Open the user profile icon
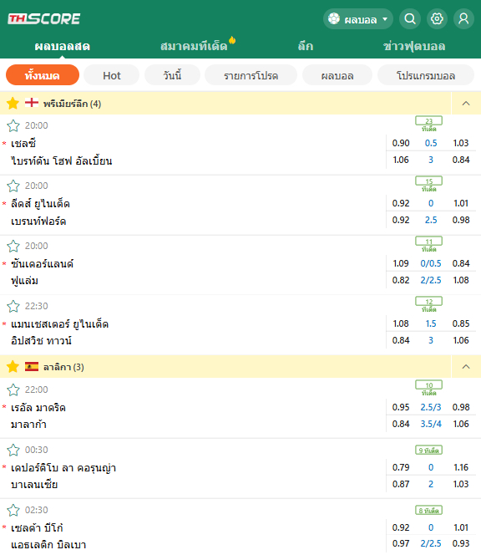This screenshot has width=481, height=555. [463, 18]
